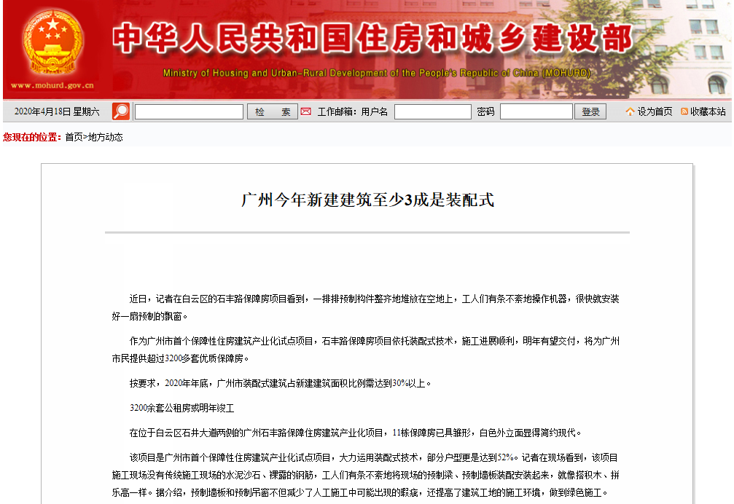Focus the 用户名 email input field
Screen dimensions: 734x504
[432, 111]
